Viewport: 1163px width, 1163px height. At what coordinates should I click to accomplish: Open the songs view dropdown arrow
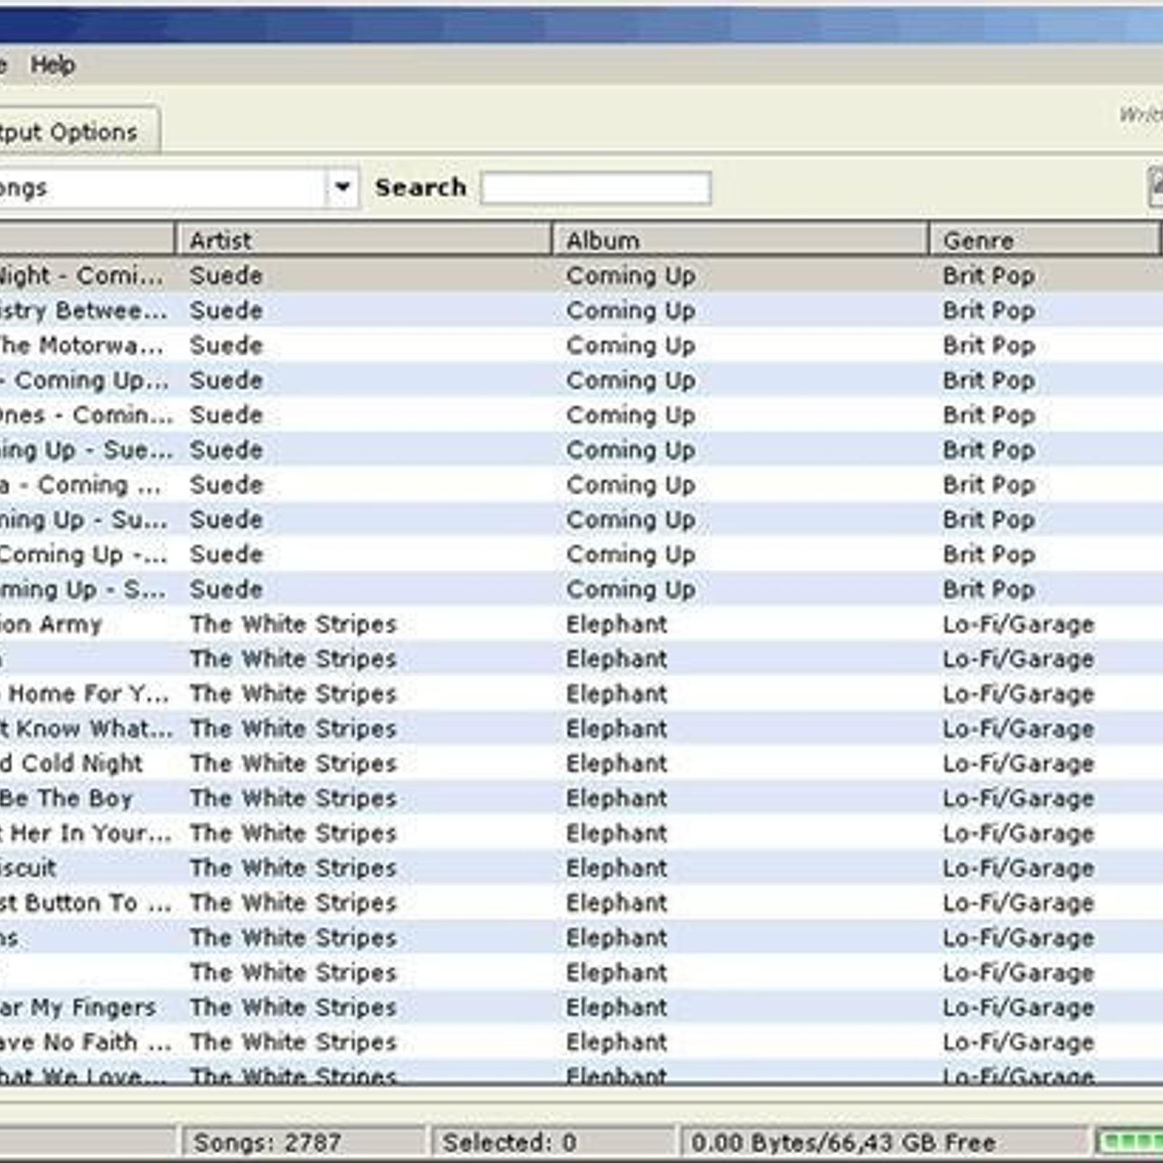coord(342,188)
